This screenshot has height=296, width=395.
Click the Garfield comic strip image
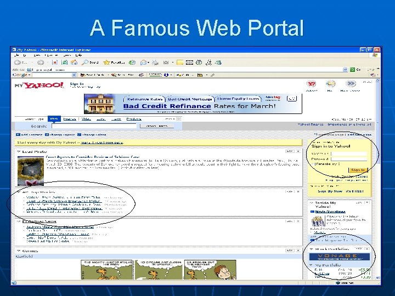click(159, 270)
